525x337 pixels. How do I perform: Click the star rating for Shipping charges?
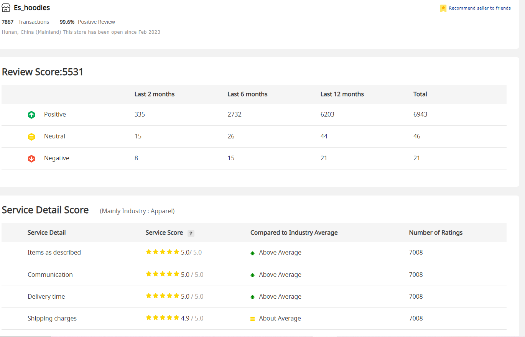point(163,318)
